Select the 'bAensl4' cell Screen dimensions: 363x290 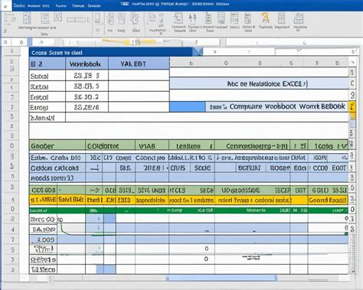point(47,118)
